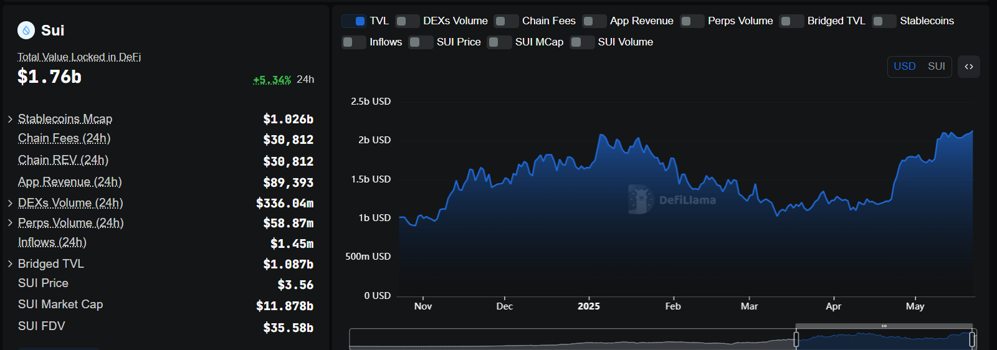
Task: Expand the DEXs Volume (24h) row
Action: click(x=10, y=203)
